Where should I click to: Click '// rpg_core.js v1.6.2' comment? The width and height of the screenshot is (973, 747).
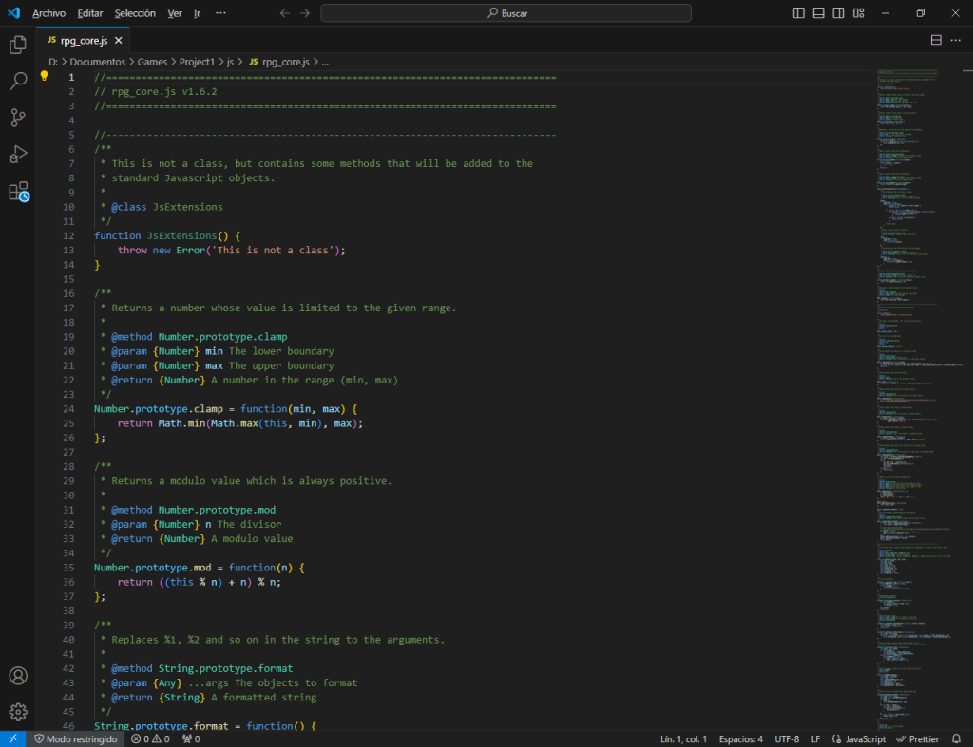(156, 92)
